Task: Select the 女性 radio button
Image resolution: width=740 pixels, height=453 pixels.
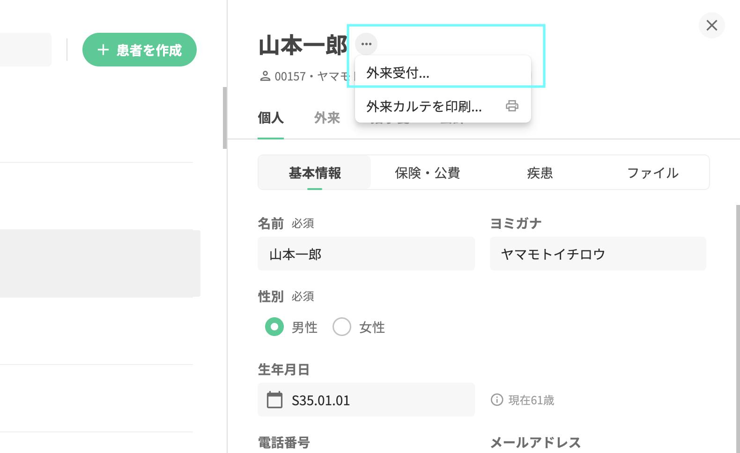Action: coord(342,327)
